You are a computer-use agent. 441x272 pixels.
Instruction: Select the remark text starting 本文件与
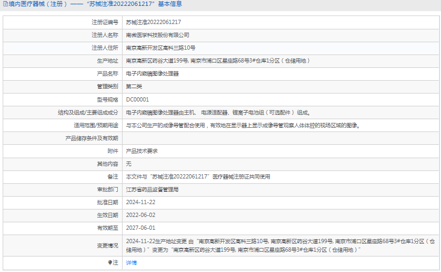198,177
